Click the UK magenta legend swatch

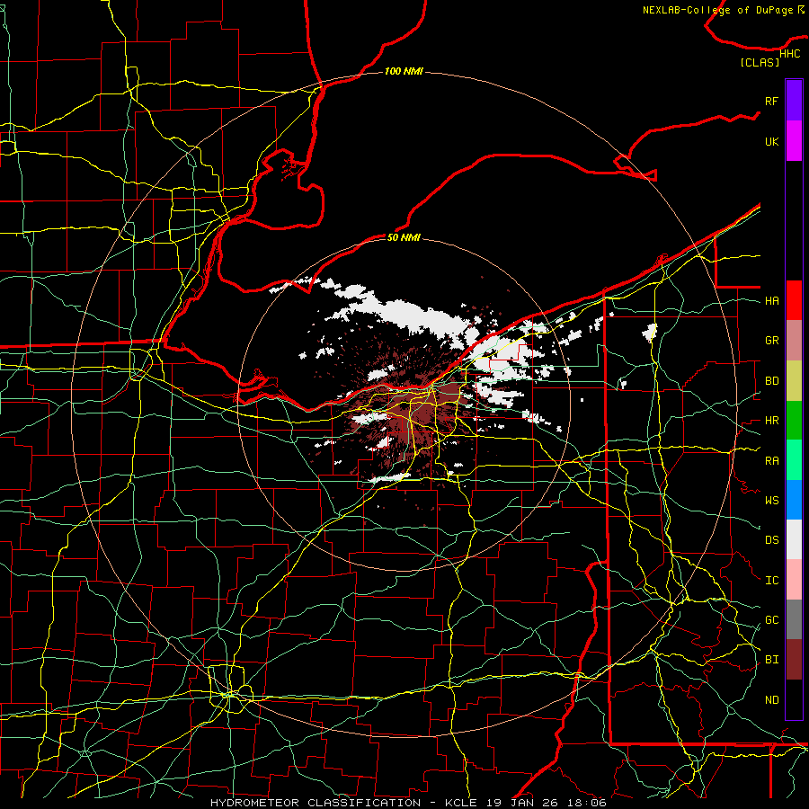click(x=794, y=141)
